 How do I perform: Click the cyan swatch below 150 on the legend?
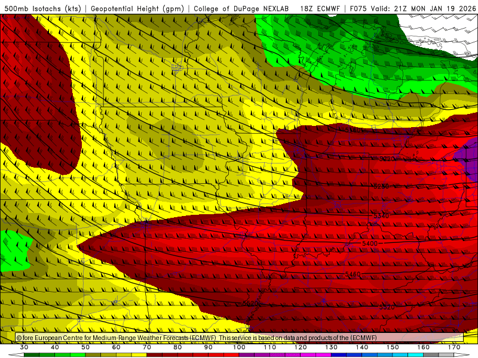click(400, 355)
